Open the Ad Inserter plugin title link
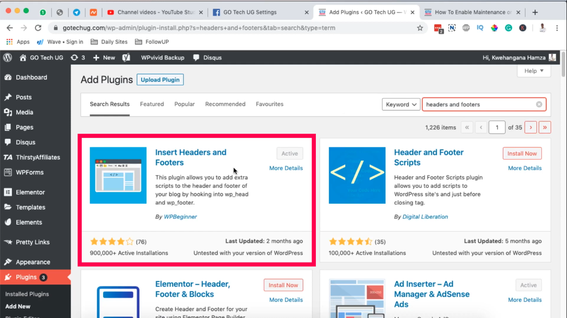 pos(432,294)
